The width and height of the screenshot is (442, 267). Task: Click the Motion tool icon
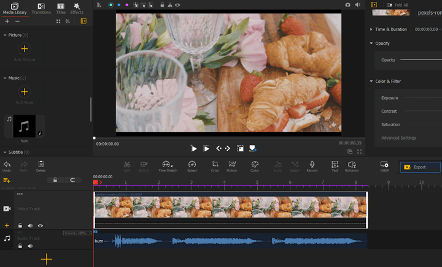[232, 165]
